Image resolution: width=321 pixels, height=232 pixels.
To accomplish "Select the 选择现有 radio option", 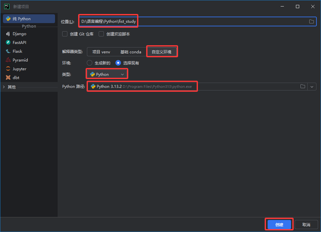I will click(118, 63).
